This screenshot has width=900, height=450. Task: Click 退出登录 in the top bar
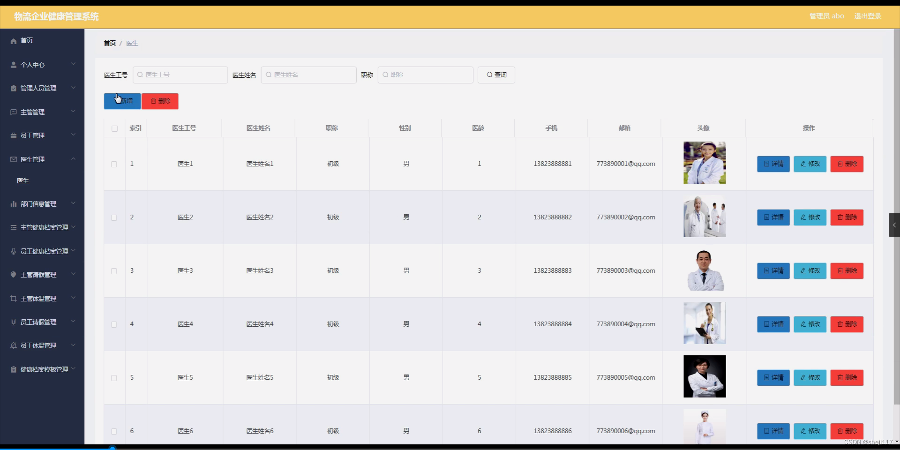click(x=868, y=15)
